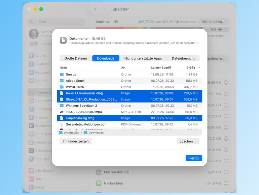
Task: Open the Dateiübersicht tab
Action: coord(183,58)
